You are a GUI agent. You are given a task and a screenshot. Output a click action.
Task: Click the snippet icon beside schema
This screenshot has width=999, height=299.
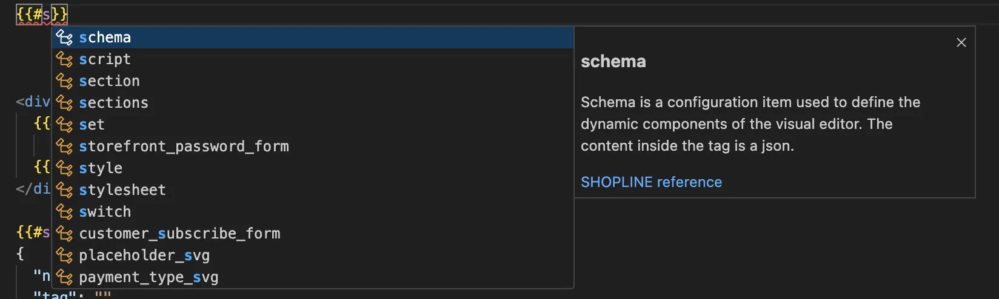click(64, 38)
